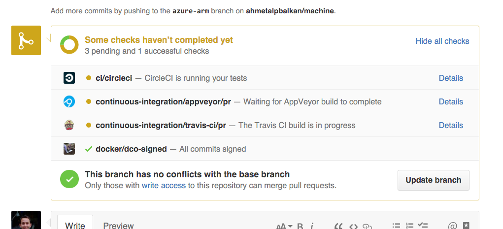The width and height of the screenshot is (503, 229).
Task: Insert code using the angle brackets icon
Action: coord(353,227)
